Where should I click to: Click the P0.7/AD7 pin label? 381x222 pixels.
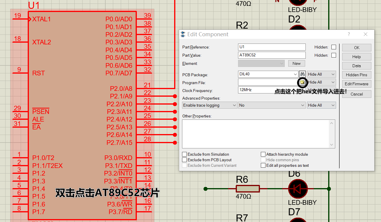119,73
